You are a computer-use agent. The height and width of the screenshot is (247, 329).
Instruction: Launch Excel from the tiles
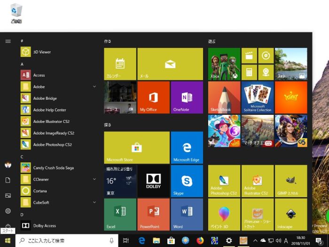pos(120,214)
